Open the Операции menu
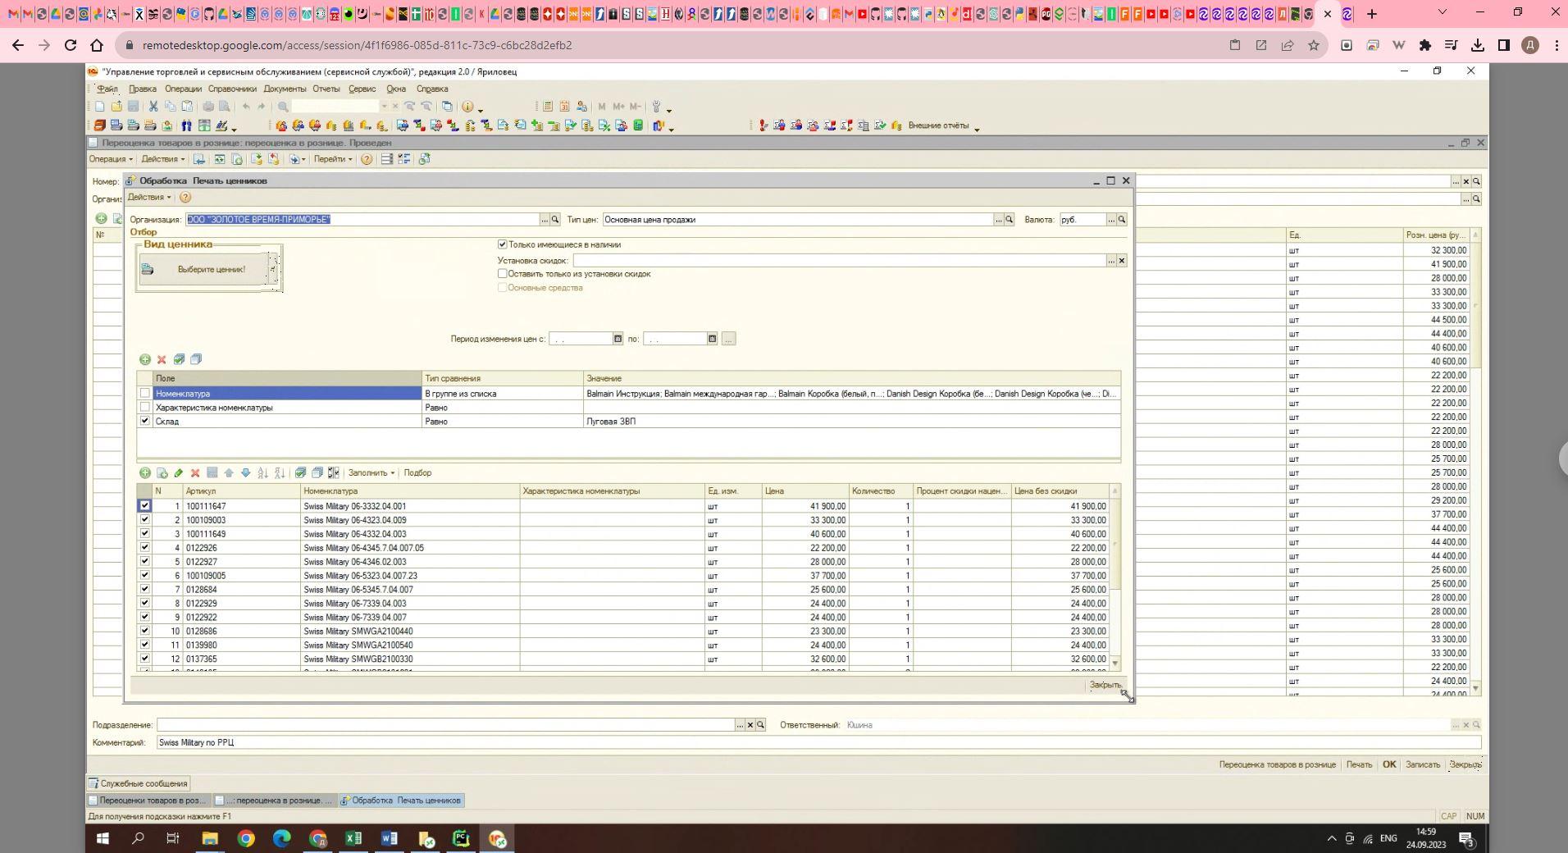1568x853 pixels. click(x=183, y=89)
